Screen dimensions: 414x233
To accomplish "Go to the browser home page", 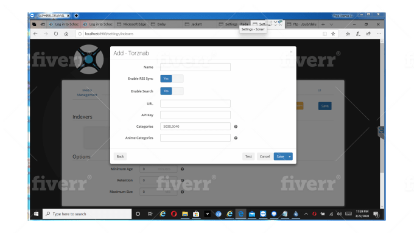I will 66,34.
